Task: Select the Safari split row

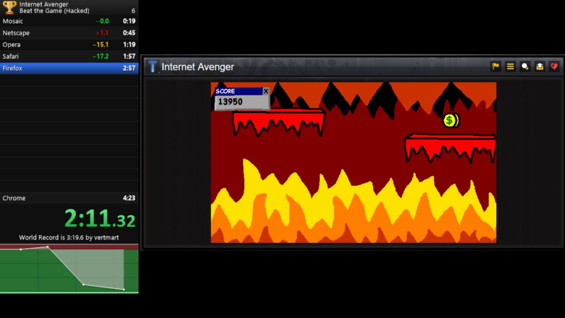Action: [x=69, y=56]
